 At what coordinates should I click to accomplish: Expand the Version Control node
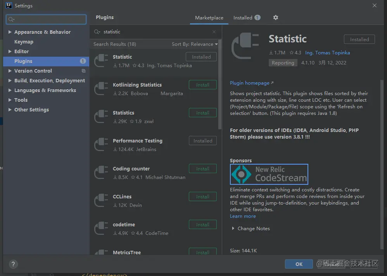[x=10, y=71]
